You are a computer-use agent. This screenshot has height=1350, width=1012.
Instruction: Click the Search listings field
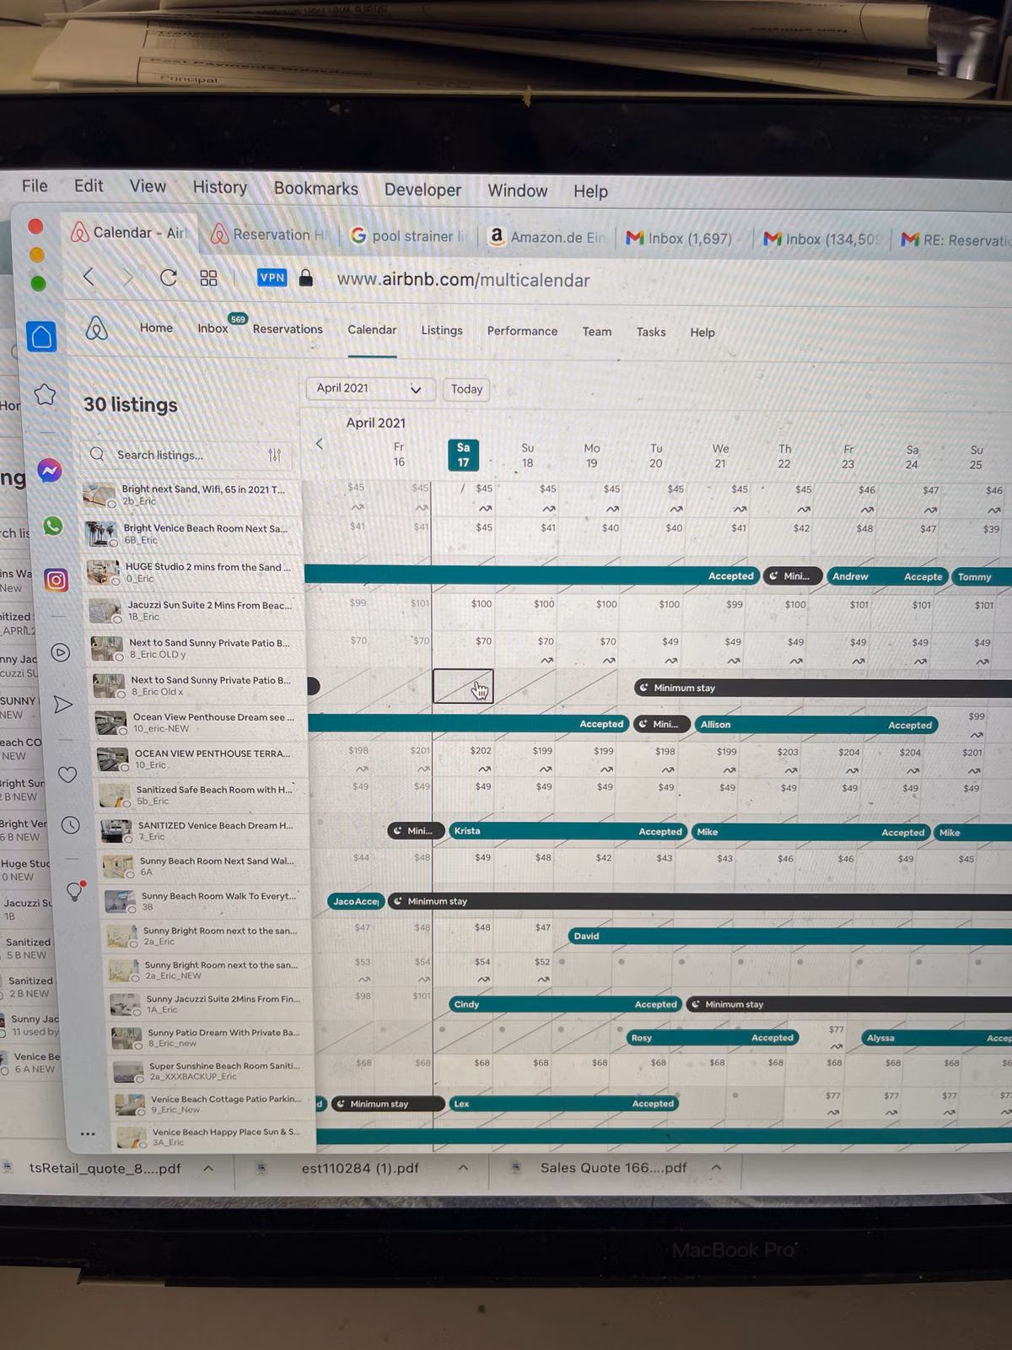[186, 455]
